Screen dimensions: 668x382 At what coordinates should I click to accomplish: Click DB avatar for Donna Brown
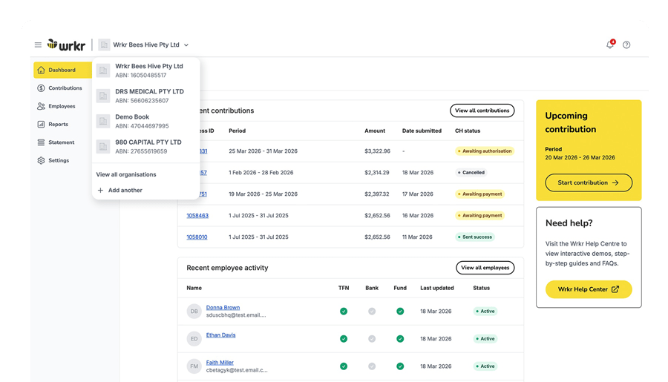(x=194, y=312)
